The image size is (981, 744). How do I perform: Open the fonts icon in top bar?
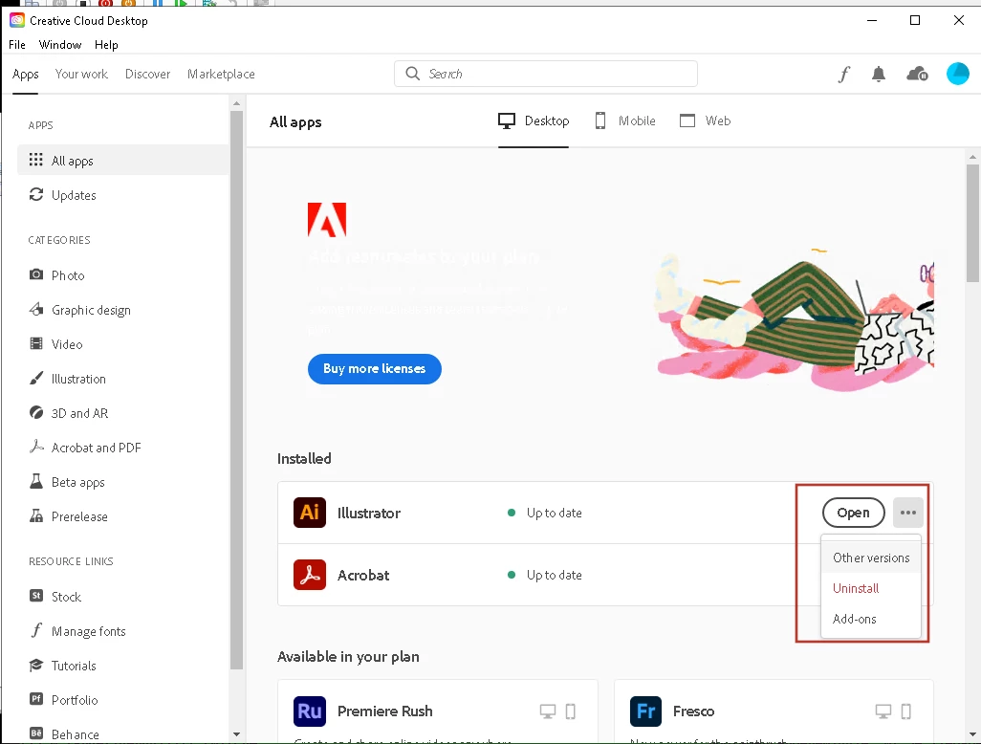coord(844,75)
